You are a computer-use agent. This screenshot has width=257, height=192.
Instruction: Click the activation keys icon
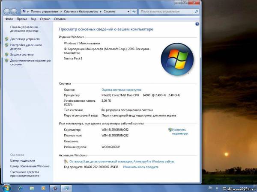(x=66, y=162)
